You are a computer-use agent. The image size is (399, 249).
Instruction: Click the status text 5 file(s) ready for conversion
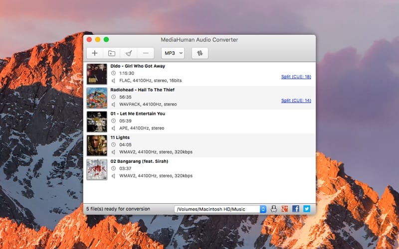(118, 209)
